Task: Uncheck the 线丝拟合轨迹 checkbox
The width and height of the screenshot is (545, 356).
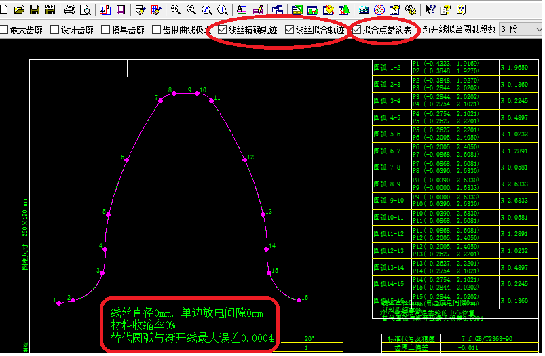Action: (x=289, y=30)
